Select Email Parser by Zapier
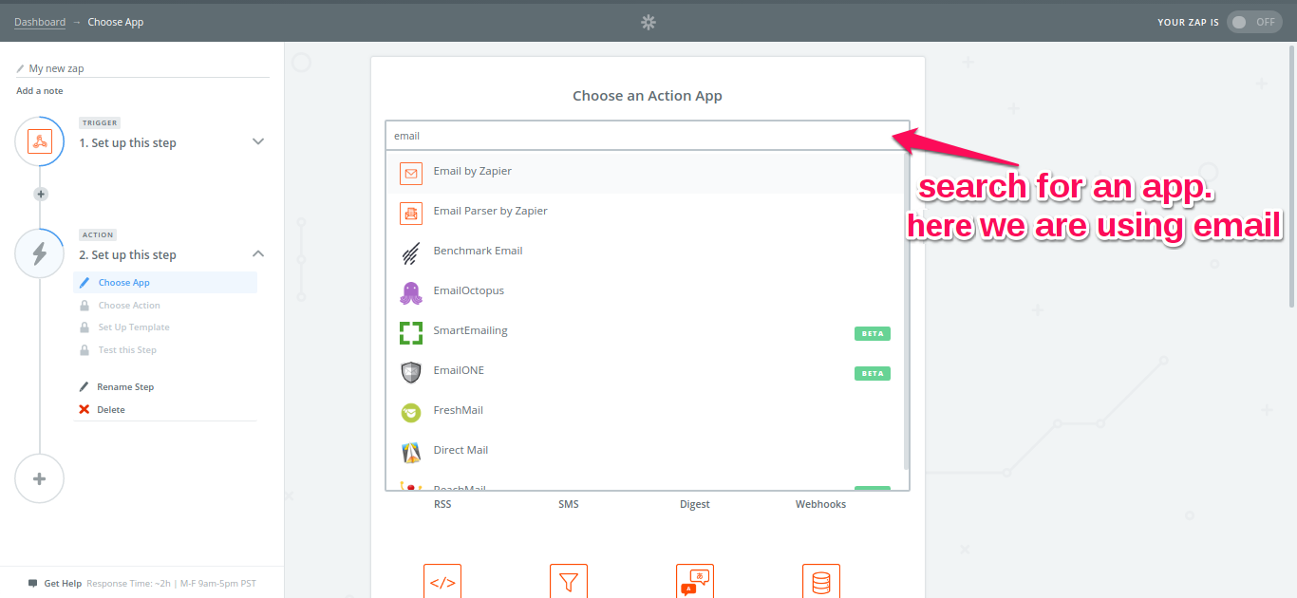The image size is (1297, 598). point(646,212)
